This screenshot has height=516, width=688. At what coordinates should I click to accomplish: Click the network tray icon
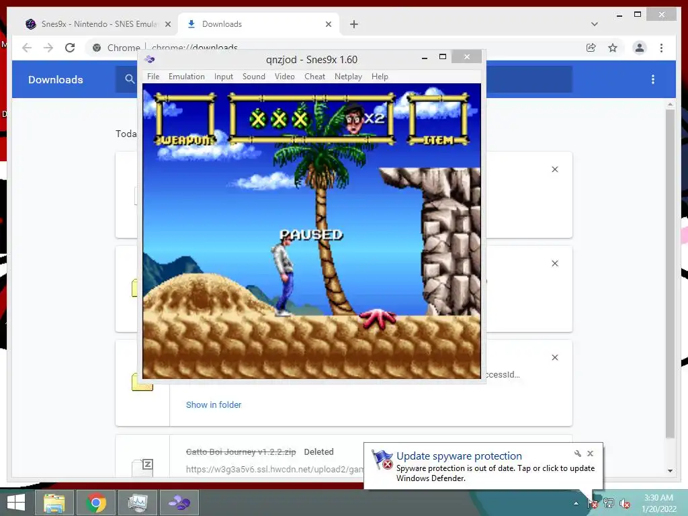point(609,503)
